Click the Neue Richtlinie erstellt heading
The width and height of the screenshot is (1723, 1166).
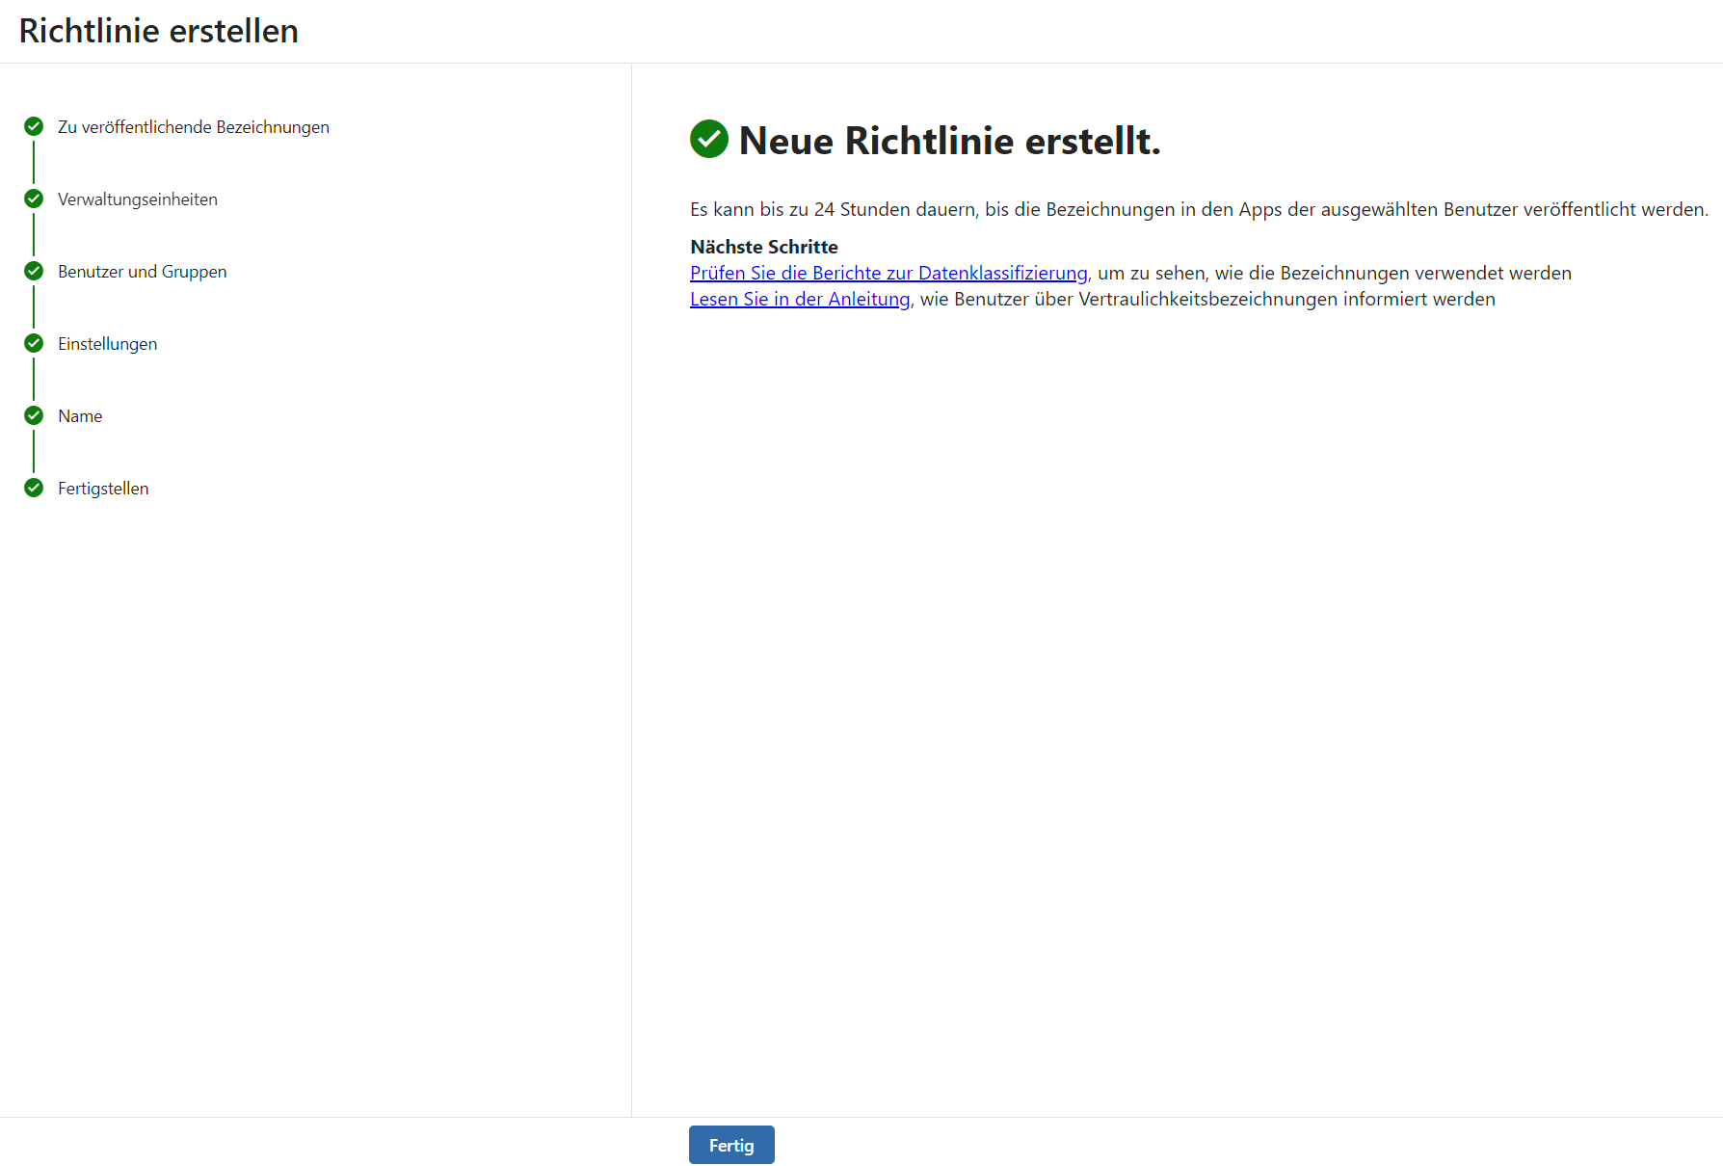pyautogui.click(x=949, y=141)
